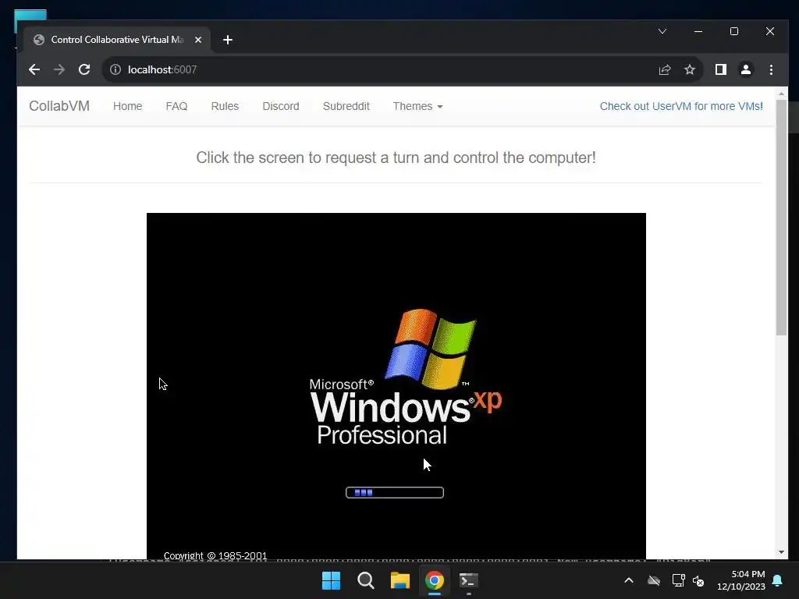Open the FAQ page
The height and width of the screenshot is (599, 799).
[x=176, y=106]
